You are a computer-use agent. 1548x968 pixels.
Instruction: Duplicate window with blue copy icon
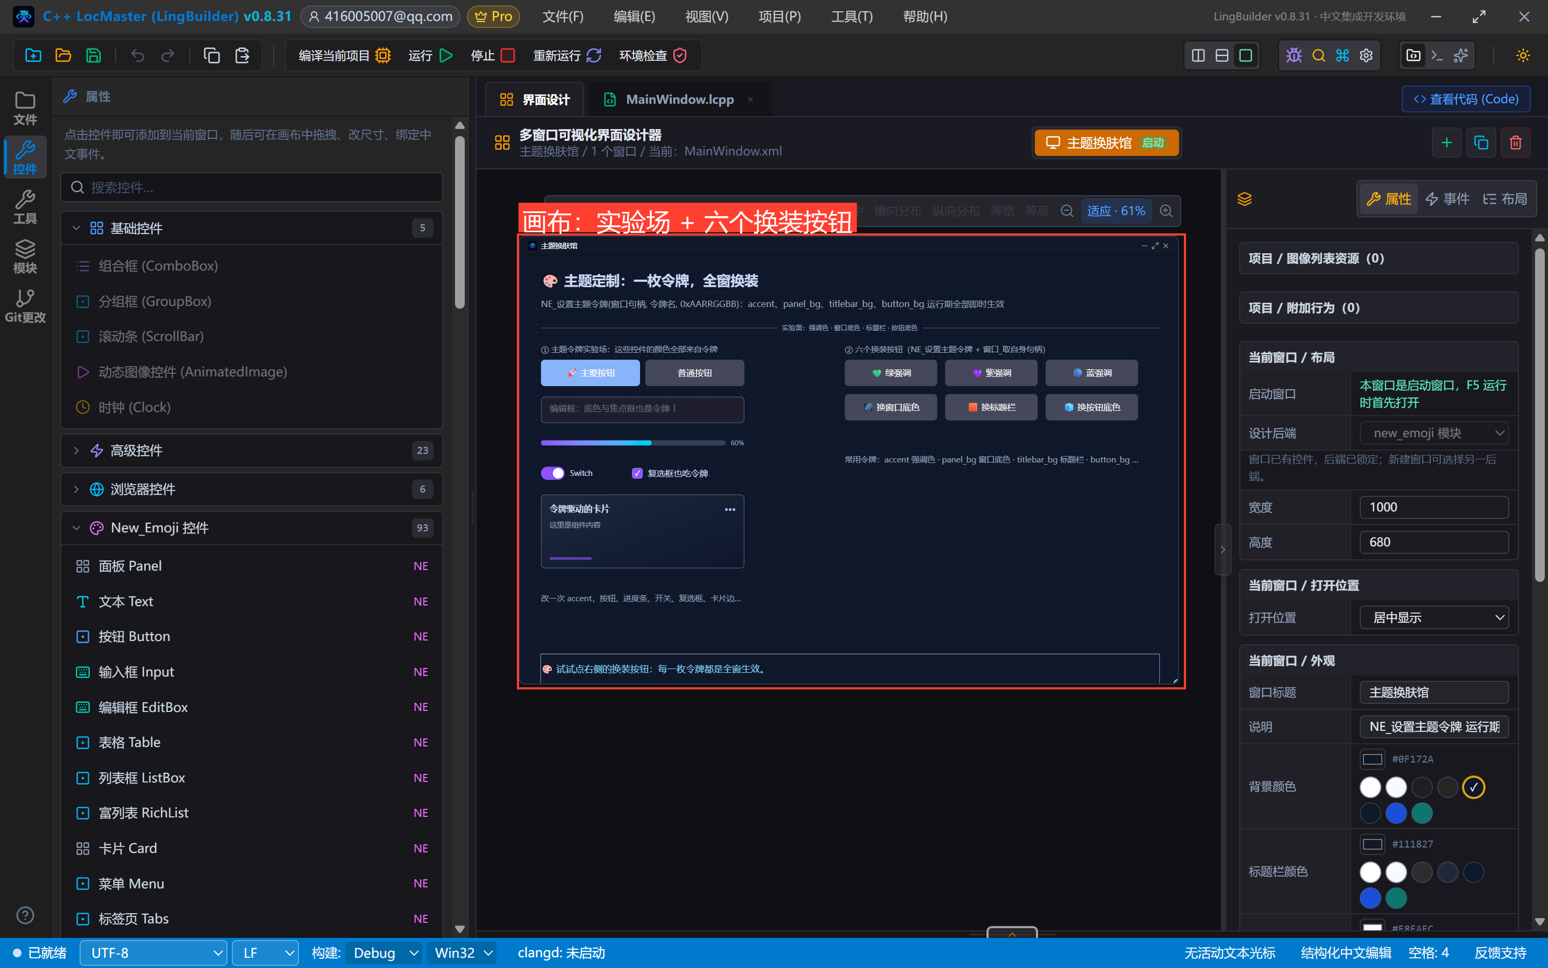1481,142
